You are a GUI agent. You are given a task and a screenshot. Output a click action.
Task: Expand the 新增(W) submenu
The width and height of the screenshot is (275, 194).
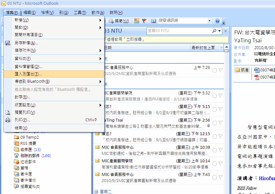100,20
